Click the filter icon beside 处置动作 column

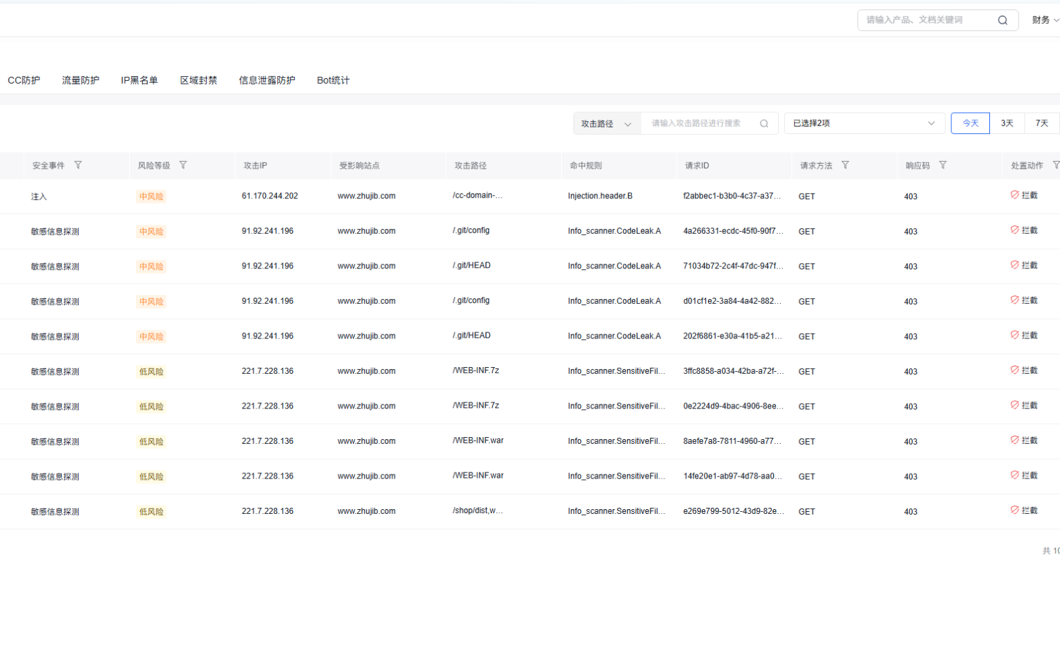click(1056, 165)
